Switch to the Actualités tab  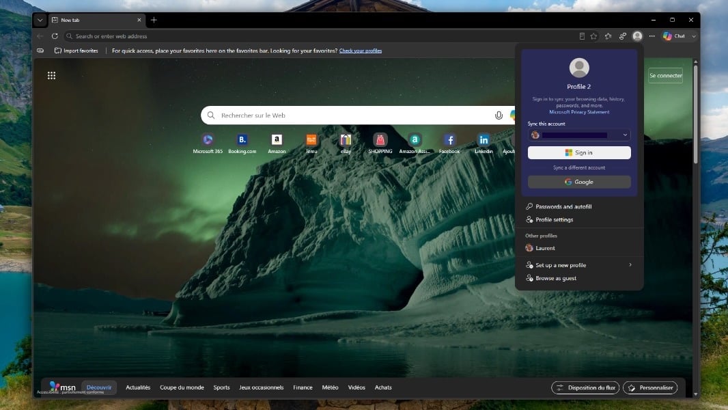(x=138, y=387)
